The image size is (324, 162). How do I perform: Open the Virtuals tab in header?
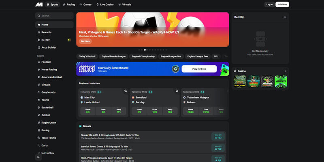125,4
